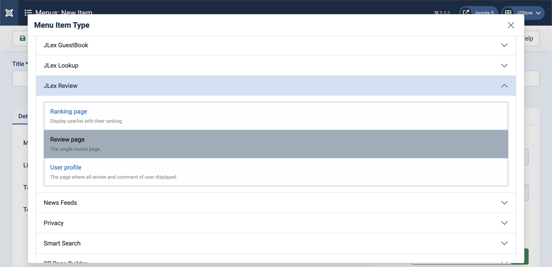Click the Menu Item Type dialog title
The image size is (552, 267).
(62, 25)
